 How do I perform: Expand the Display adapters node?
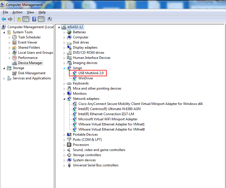64,48
